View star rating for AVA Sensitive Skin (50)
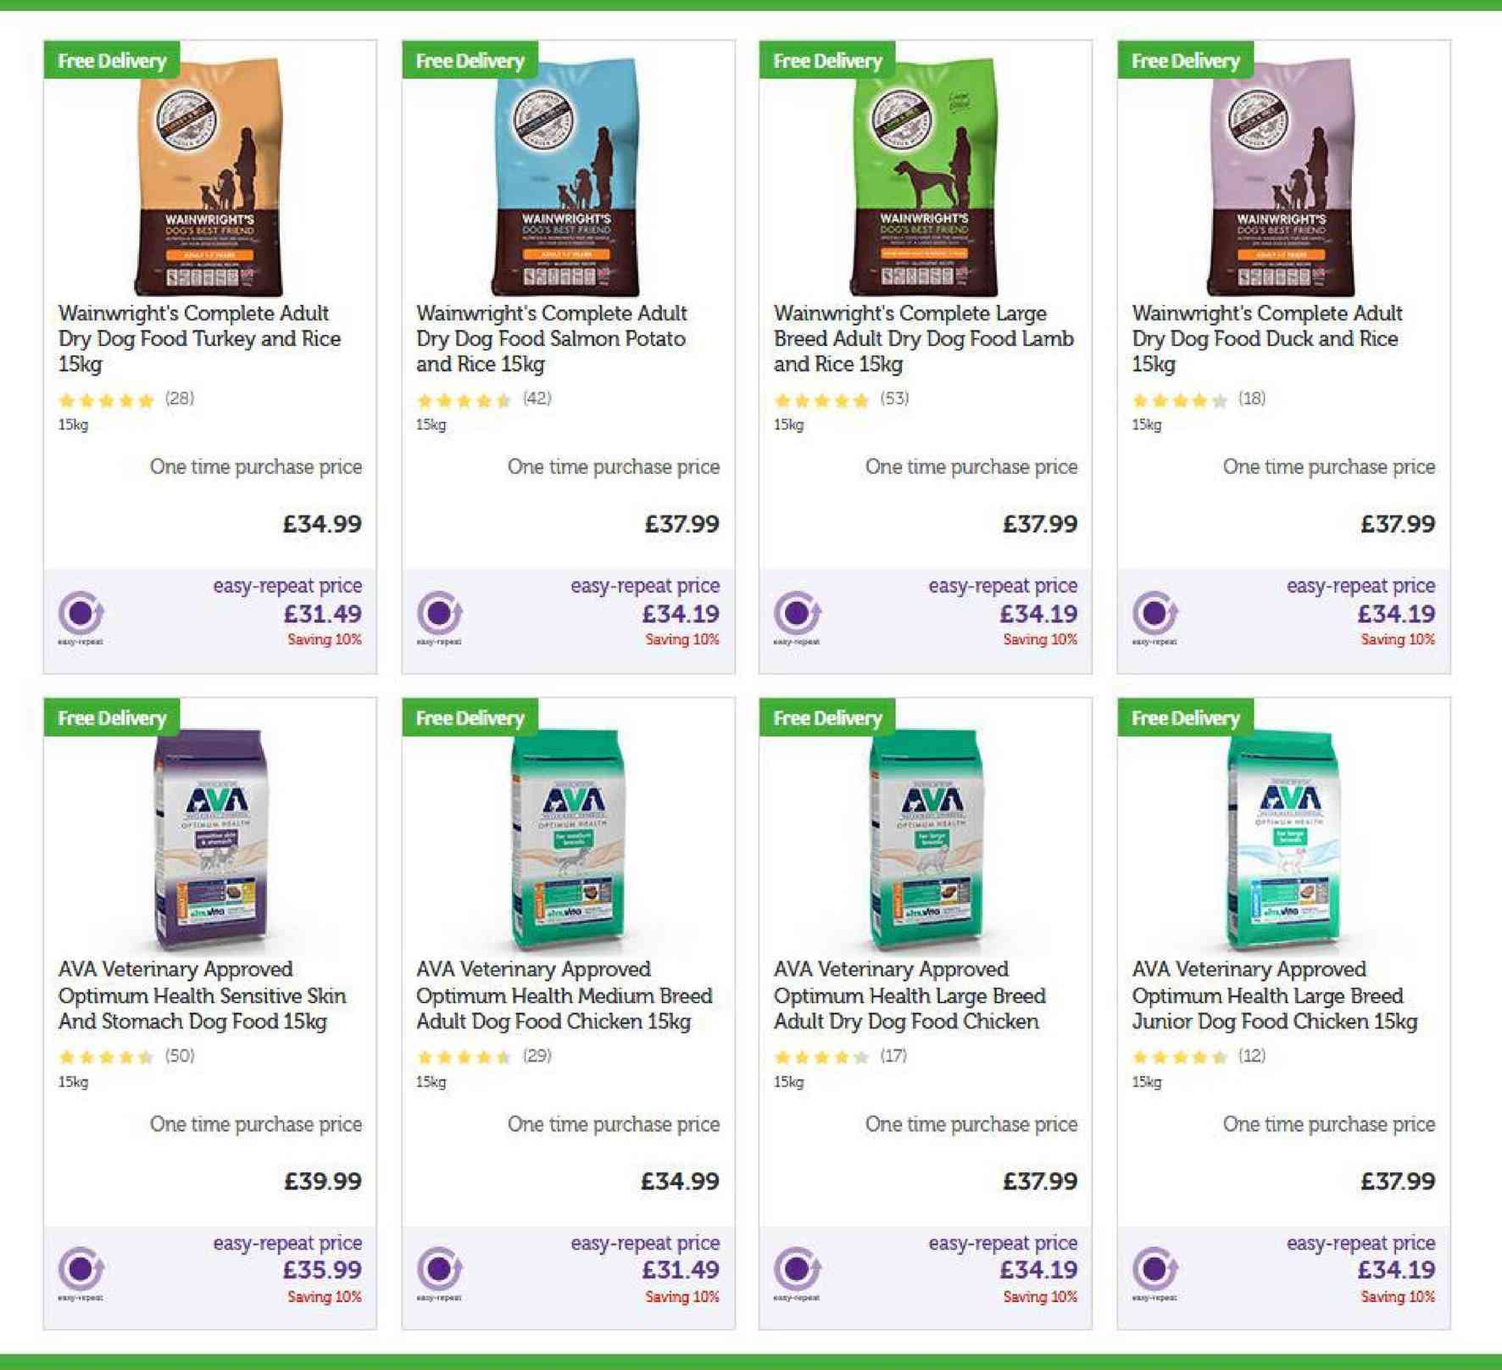Screen dimensions: 1502x1370 [x=106, y=1057]
